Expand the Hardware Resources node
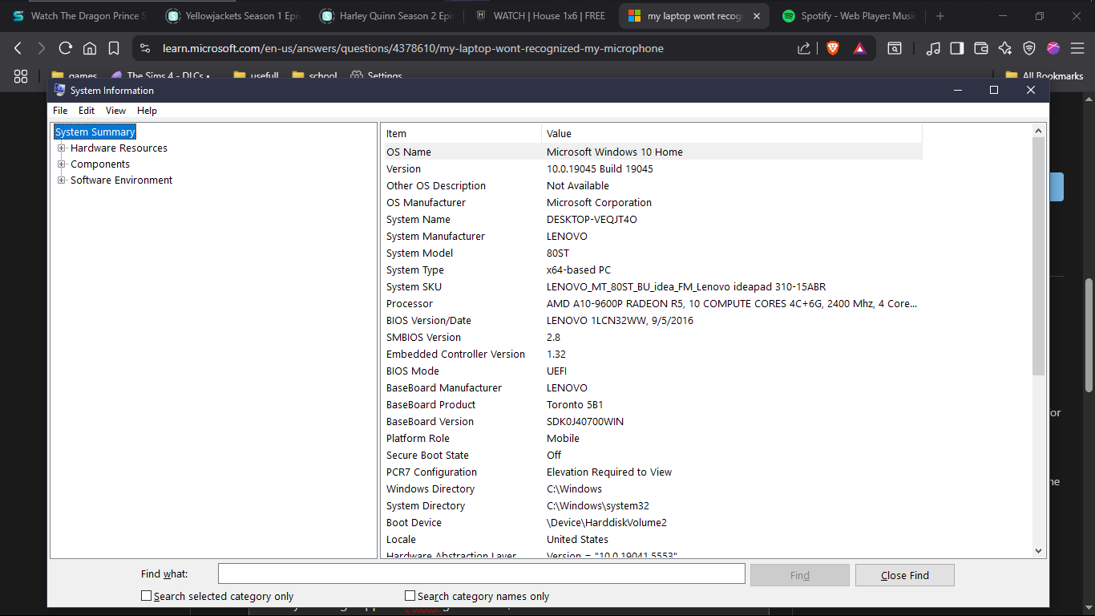The image size is (1095, 616). click(x=61, y=148)
